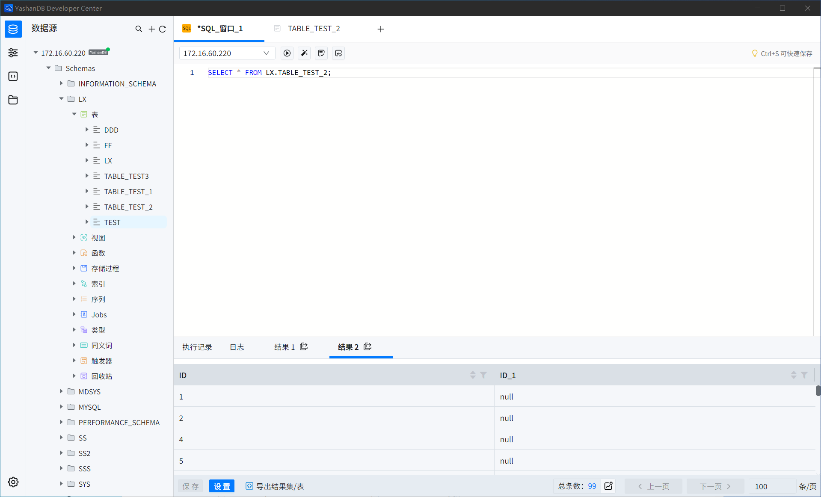This screenshot has height=497, width=821.
Task: Expand the TABLE_TEST_2 table node
Action: 87,207
